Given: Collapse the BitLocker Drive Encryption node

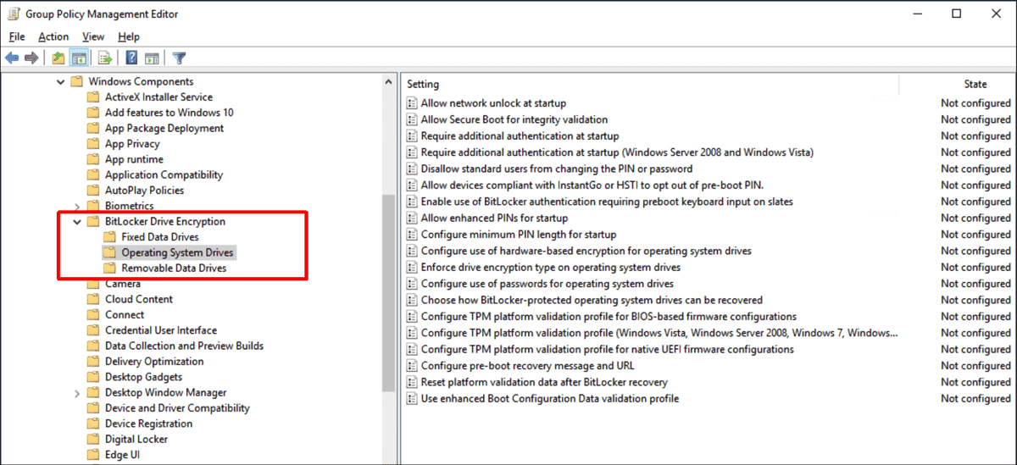Looking at the screenshot, I should (77, 222).
